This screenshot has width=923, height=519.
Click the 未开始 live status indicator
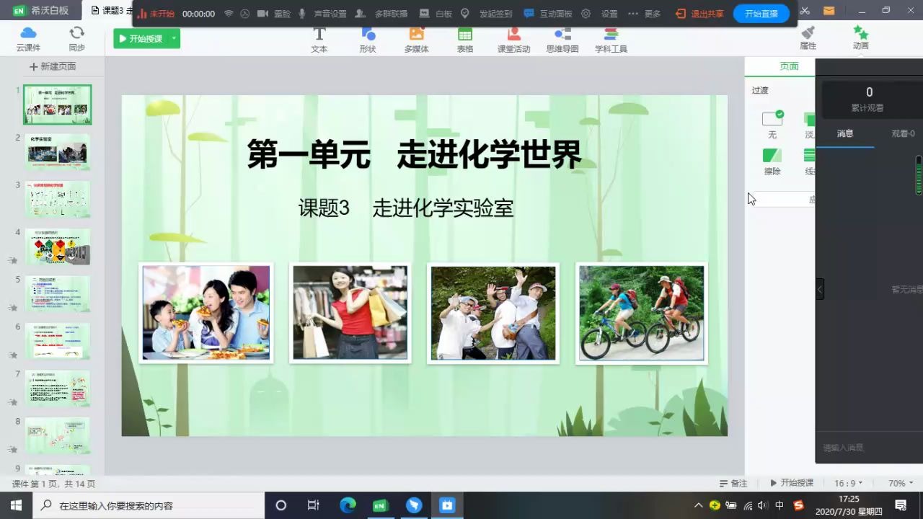point(156,14)
